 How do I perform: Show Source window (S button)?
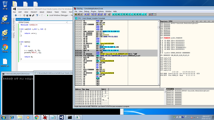pyautogui.click(x=145, y=14)
